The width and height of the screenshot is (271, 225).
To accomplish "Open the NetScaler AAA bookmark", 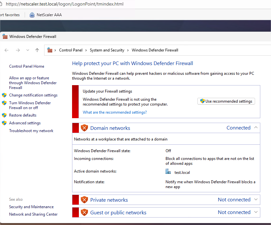I will 46,15.
